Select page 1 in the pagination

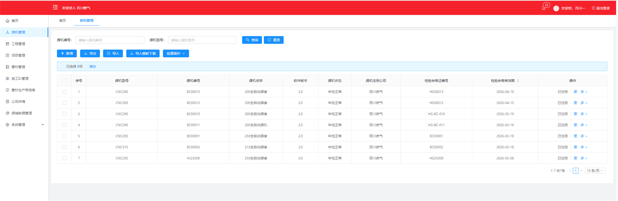coord(576,171)
